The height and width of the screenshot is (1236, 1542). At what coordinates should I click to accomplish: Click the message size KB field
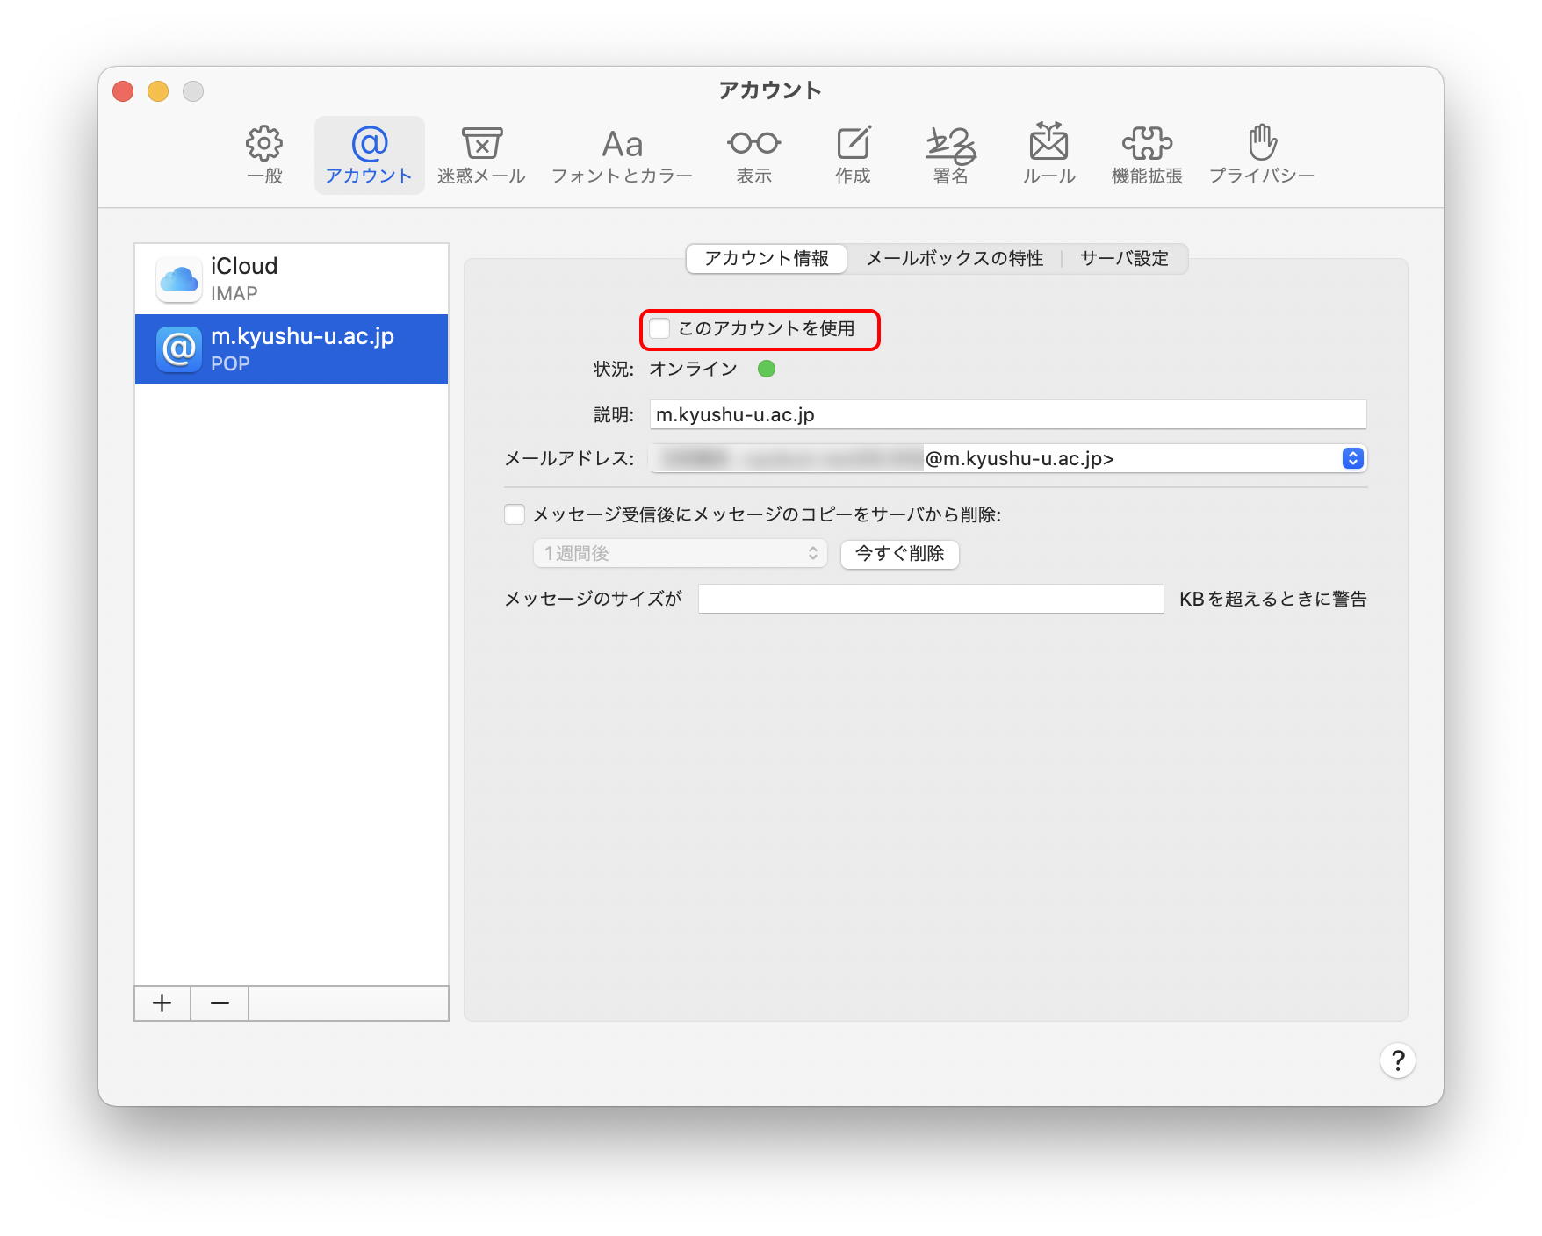(x=931, y=599)
